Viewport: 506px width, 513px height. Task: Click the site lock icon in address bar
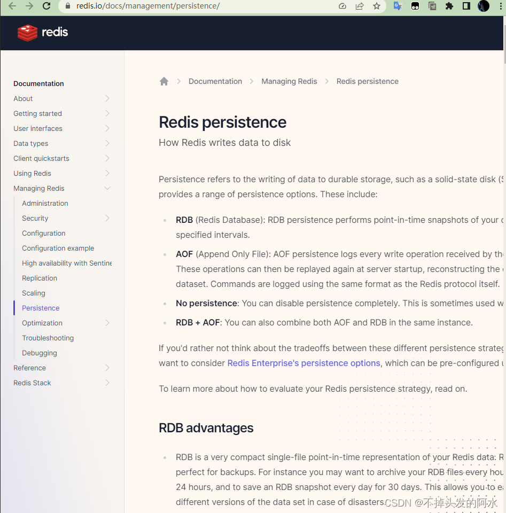pyautogui.click(x=68, y=6)
